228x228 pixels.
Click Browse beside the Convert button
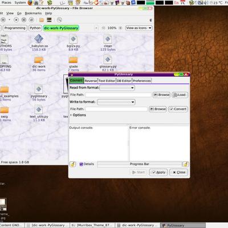(158, 109)
